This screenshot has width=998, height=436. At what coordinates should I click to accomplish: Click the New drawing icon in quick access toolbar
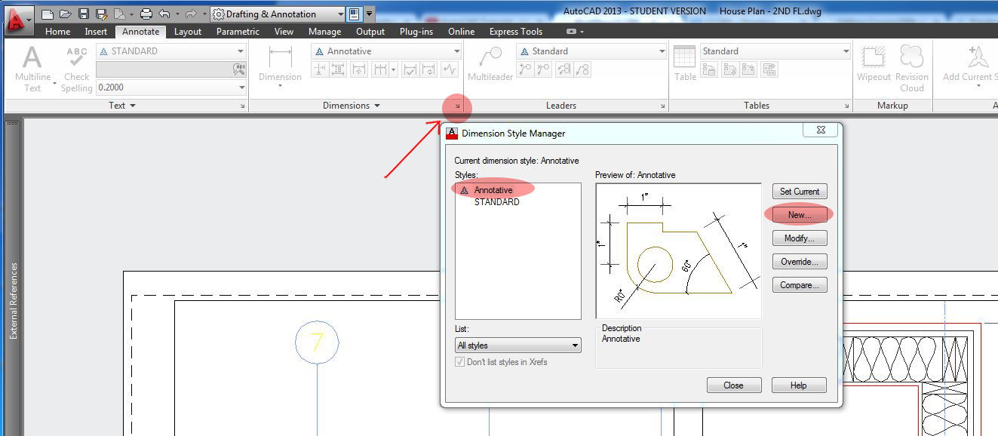tap(48, 14)
